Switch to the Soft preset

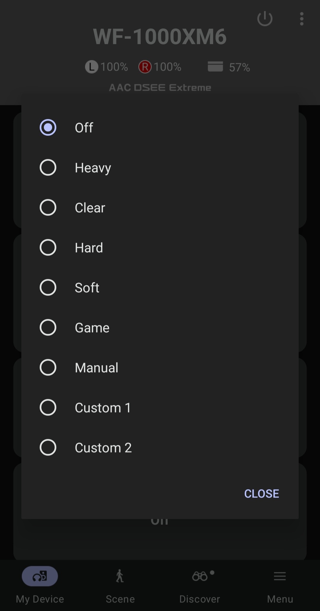tap(48, 287)
